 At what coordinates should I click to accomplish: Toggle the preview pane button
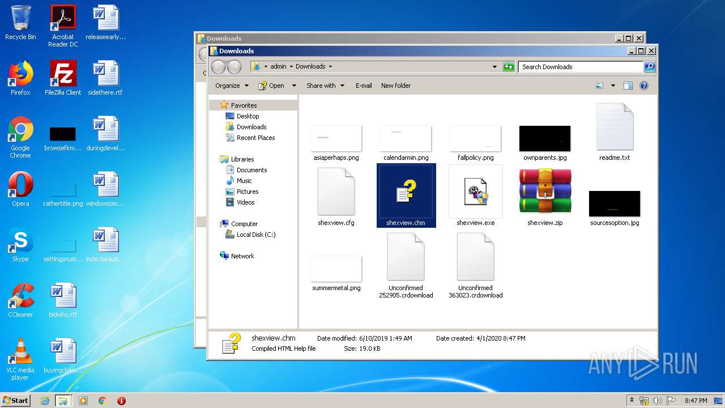click(628, 86)
